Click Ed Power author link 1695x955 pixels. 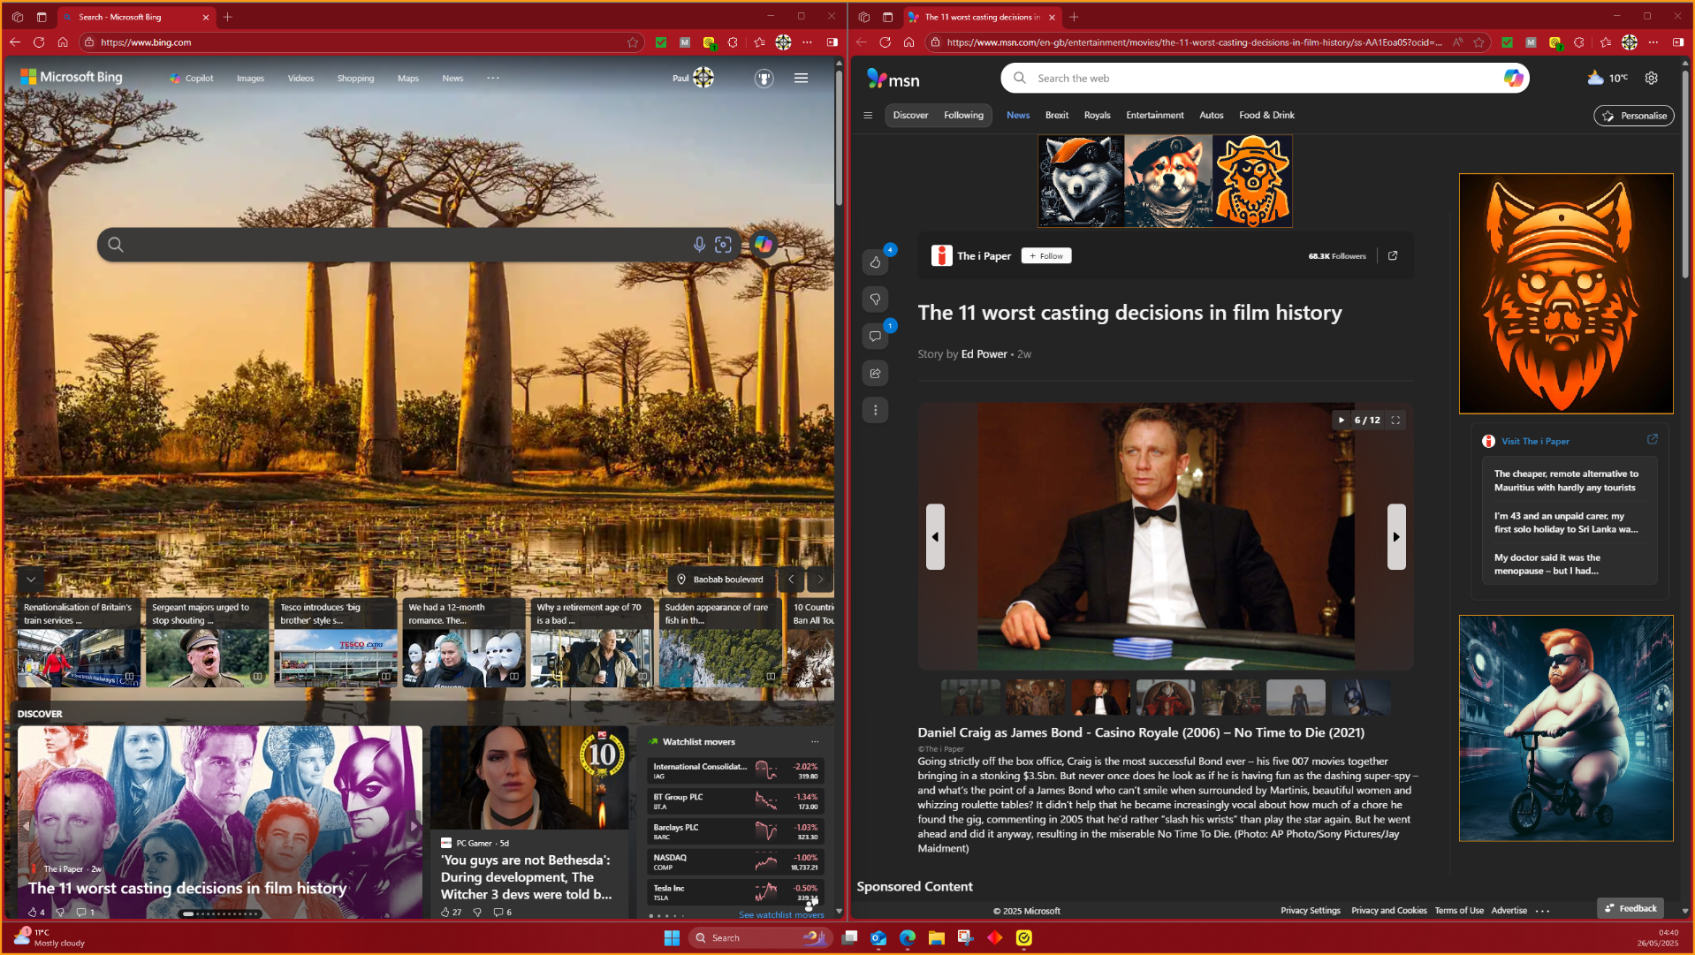pos(984,354)
